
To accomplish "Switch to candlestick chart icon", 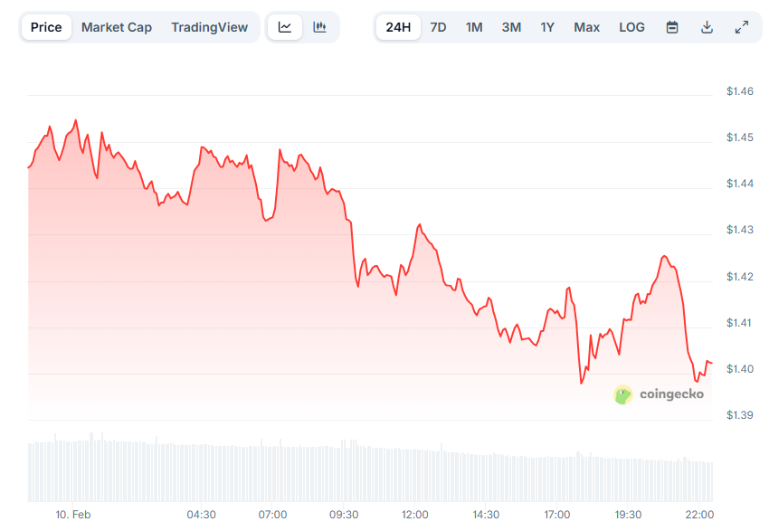I will (319, 27).
